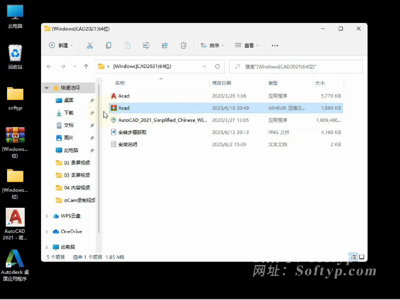Image resolution: width=400 pixels, height=300 pixels.
Task: Click the Rename icon in toolbar
Action: point(146,46)
